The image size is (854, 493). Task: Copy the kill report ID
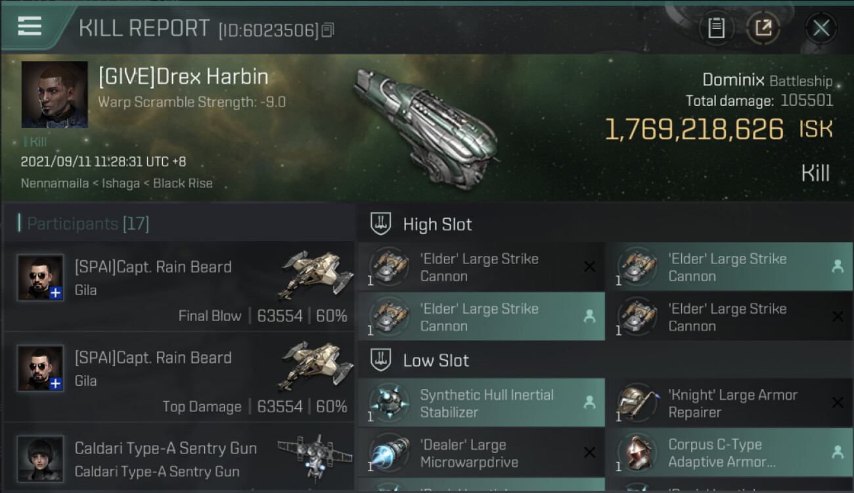(328, 30)
